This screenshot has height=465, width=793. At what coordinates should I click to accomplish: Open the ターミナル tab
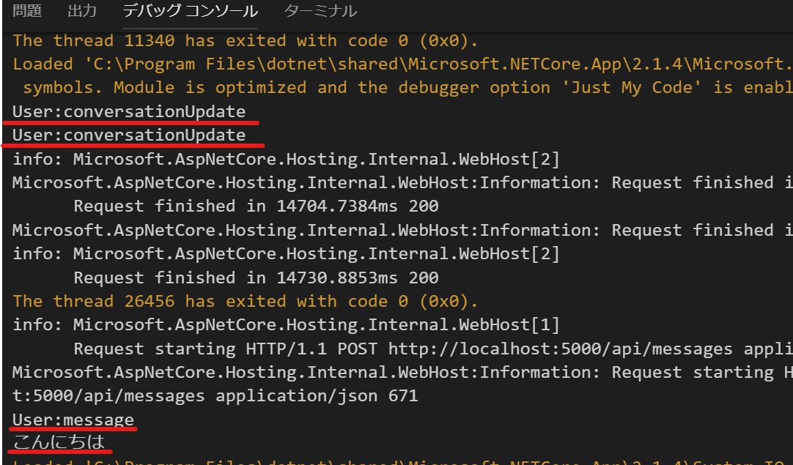point(320,11)
